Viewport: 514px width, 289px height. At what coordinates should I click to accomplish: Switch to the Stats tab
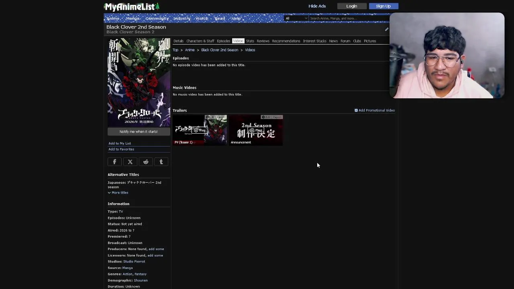250,41
